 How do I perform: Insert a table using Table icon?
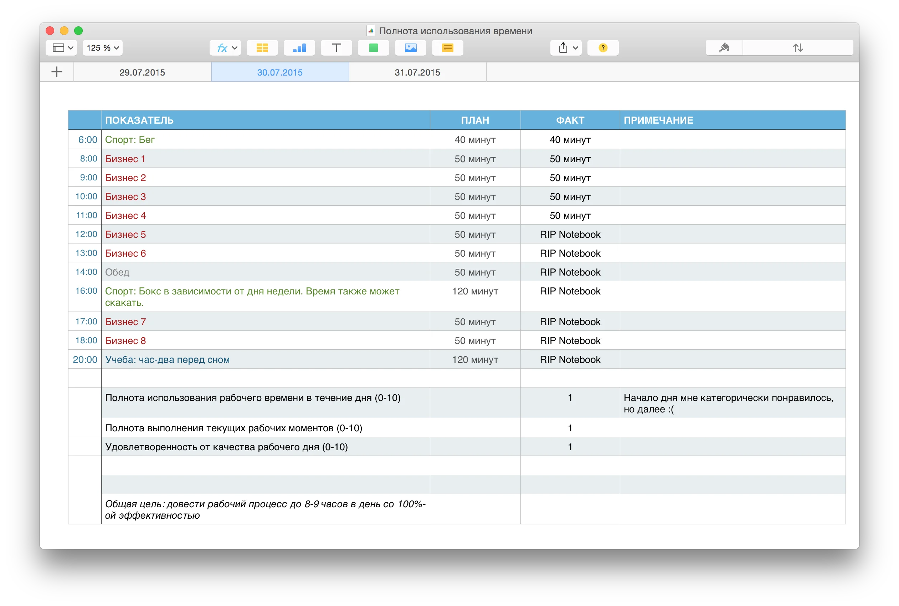pyautogui.click(x=262, y=48)
